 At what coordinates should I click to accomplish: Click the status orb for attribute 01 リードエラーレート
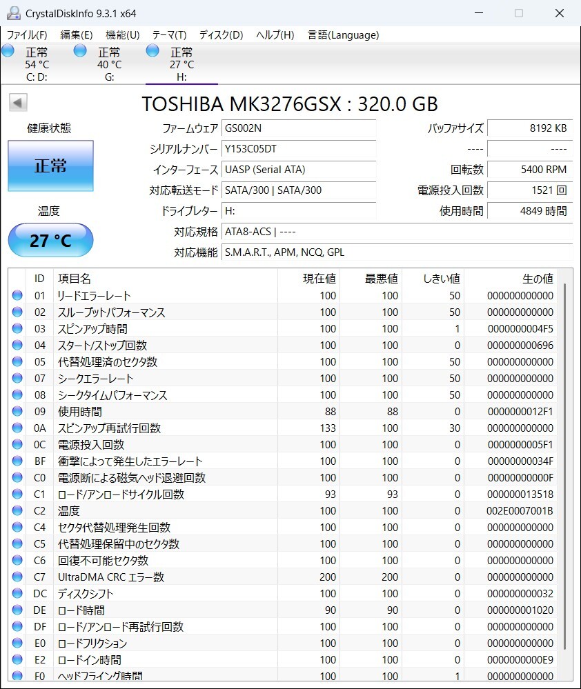point(17,295)
